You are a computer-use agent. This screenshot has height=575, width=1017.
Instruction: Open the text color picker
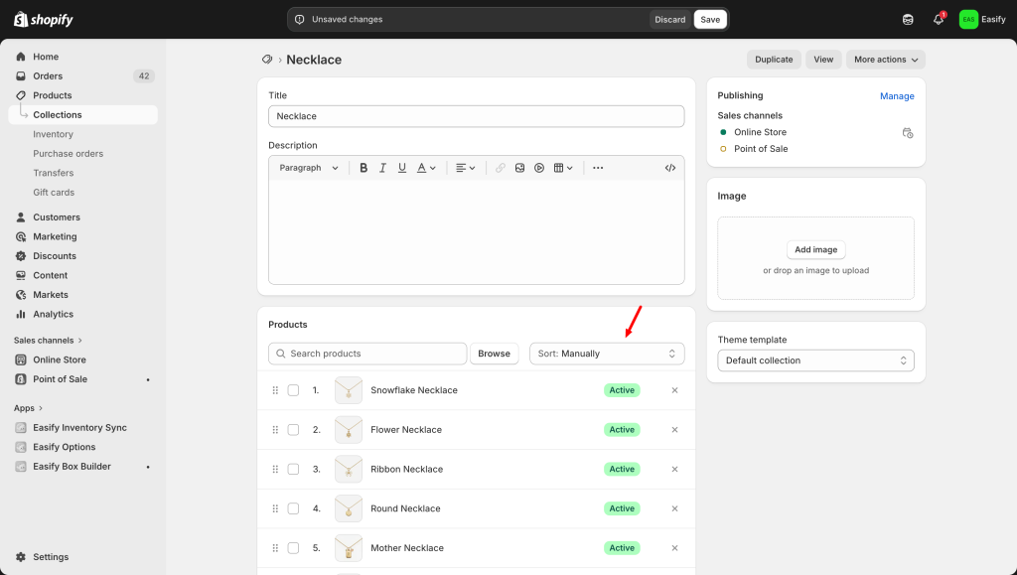click(x=425, y=168)
